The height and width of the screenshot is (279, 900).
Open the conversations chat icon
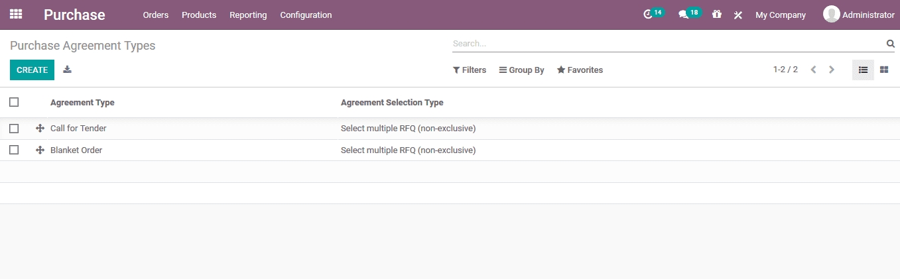tap(683, 15)
